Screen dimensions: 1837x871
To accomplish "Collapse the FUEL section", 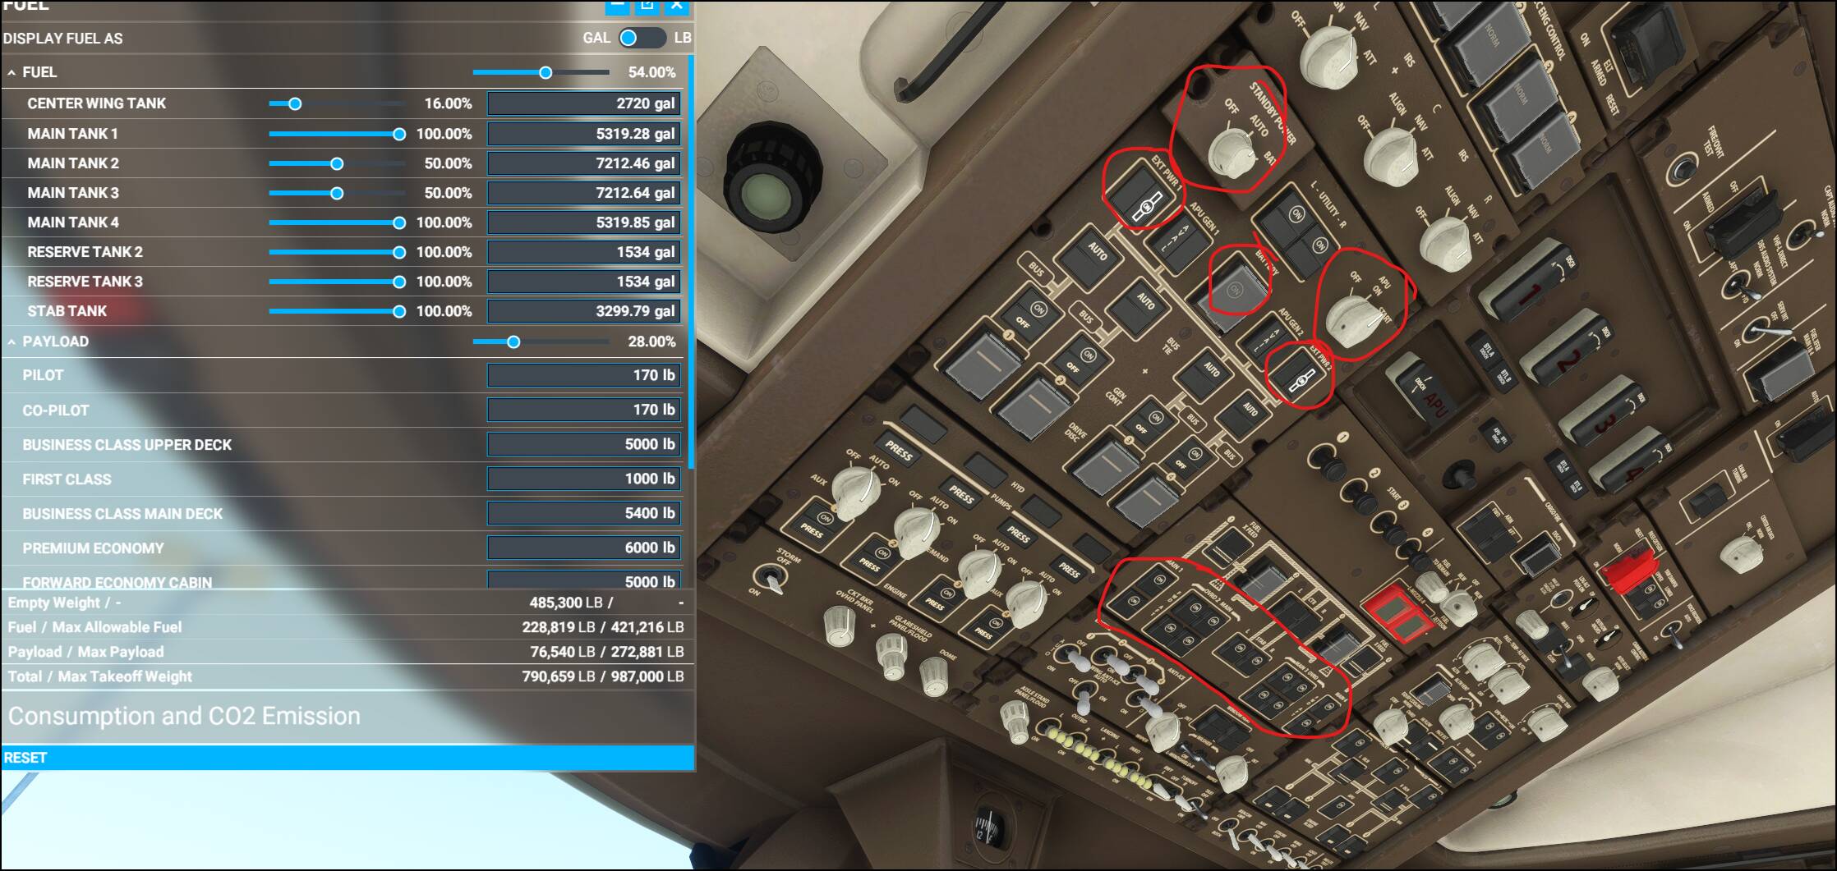I will [12, 72].
